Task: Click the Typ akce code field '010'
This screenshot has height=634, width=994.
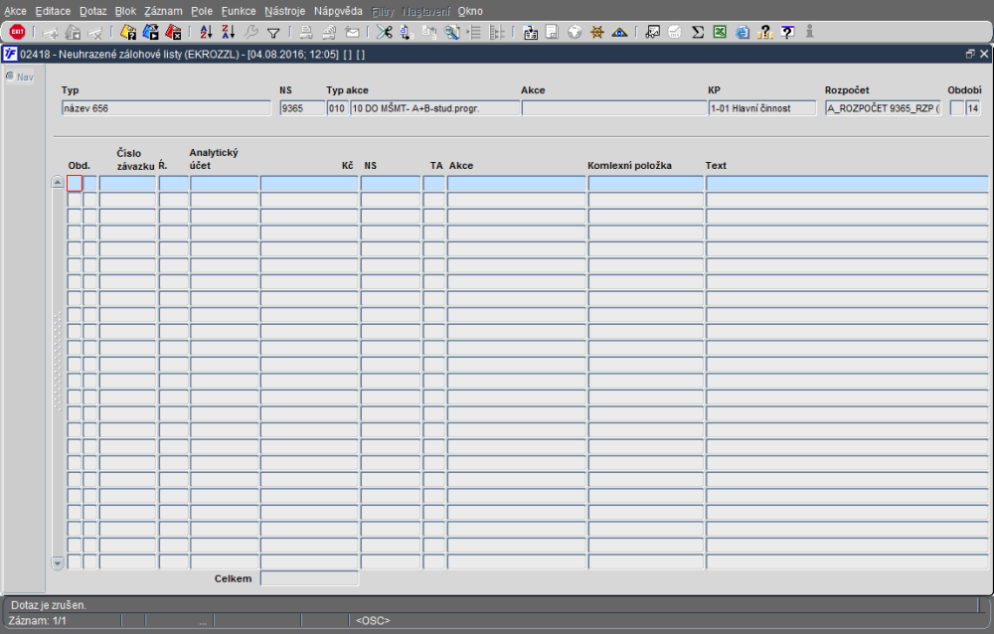Action: 337,108
